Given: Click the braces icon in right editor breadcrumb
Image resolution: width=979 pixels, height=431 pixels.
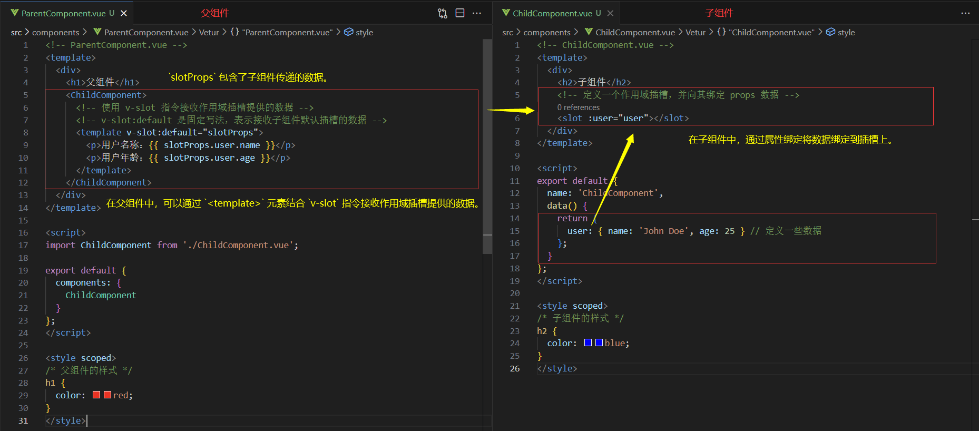Looking at the screenshot, I should tap(721, 32).
